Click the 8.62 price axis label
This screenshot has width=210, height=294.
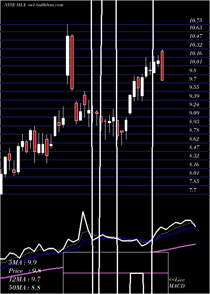(194, 139)
